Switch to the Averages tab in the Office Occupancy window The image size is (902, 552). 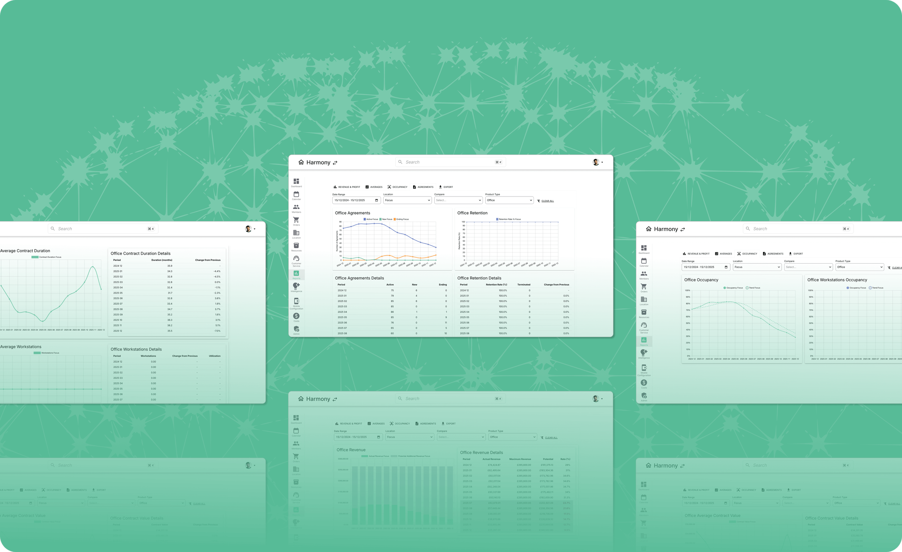click(723, 253)
